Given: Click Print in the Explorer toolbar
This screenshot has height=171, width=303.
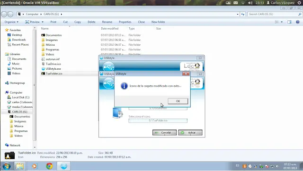Looking at the screenshot, I should pyautogui.click(x=53, y=22).
